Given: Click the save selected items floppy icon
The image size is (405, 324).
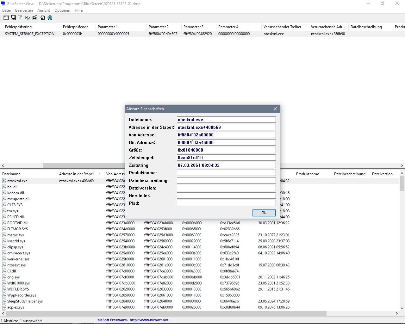Looking at the screenshot, I should click(13, 18).
